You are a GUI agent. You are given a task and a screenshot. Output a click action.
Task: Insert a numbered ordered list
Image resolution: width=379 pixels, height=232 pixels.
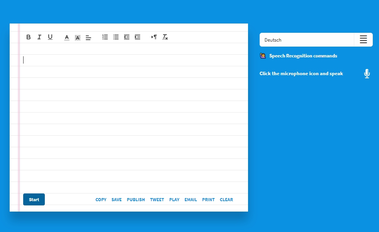pyautogui.click(x=105, y=37)
